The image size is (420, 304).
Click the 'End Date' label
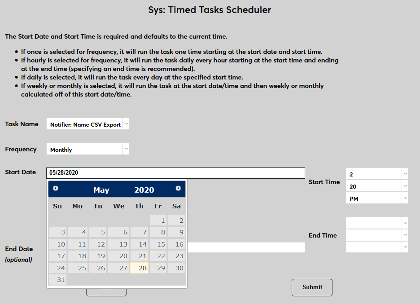click(19, 249)
